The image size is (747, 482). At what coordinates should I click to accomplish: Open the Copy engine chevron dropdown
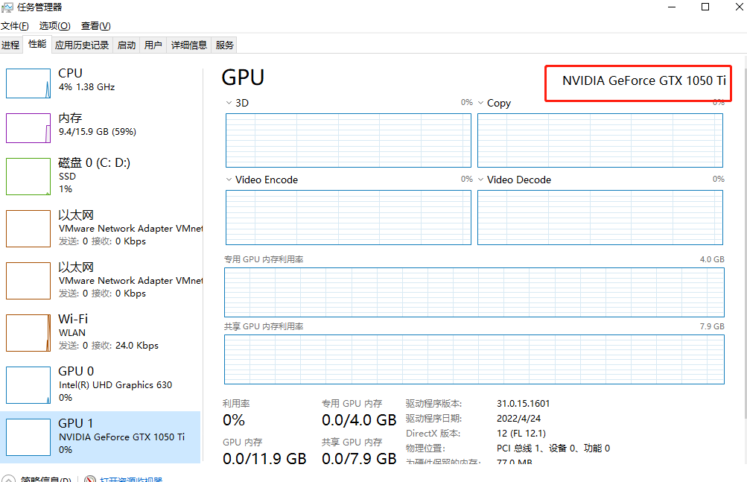(x=480, y=103)
